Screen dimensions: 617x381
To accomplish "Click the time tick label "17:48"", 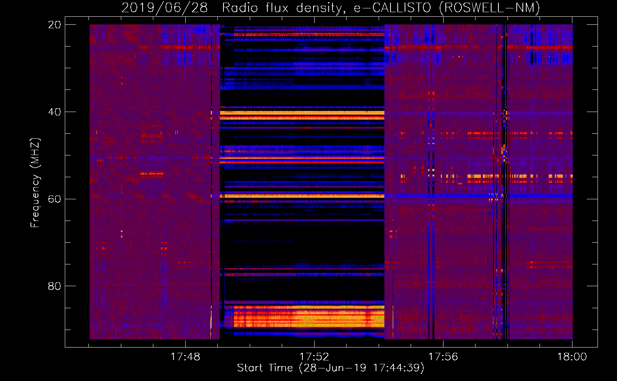I will (185, 357).
